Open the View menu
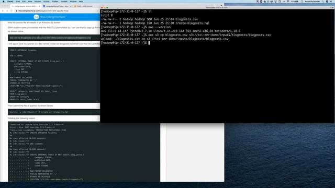The image size is (335, 188). pyautogui.click(x=30, y=1)
